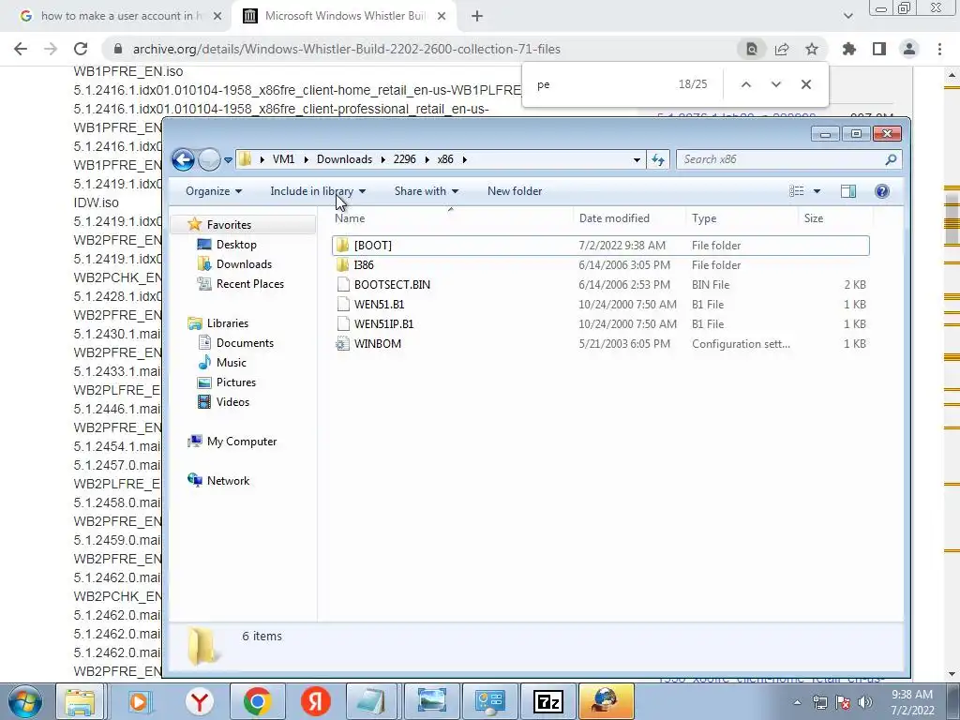
Task: Select My Computer in navigation pane
Action: pyautogui.click(x=241, y=442)
